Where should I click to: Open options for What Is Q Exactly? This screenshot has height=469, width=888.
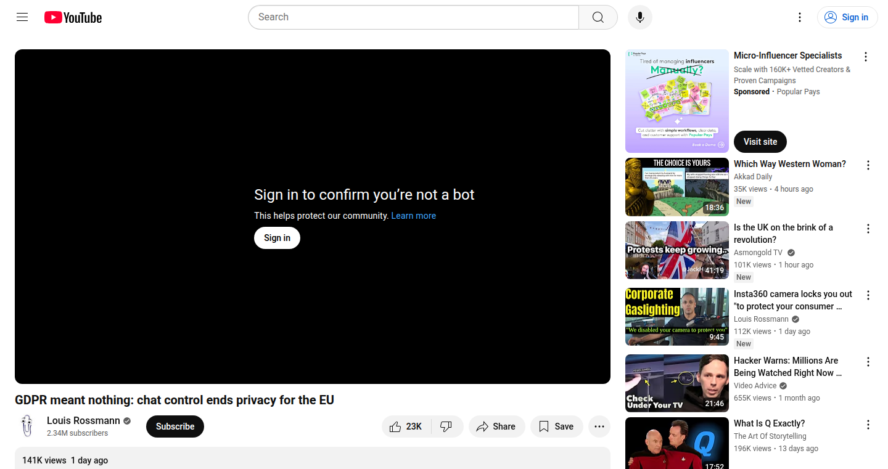pos(868,425)
